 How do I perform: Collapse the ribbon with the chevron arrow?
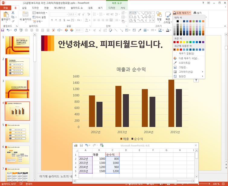[225, 26]
